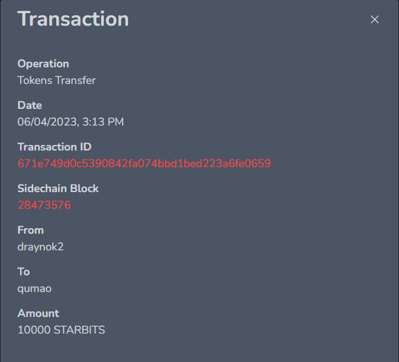Click the sender name draynok2
Screen dimensions: 399x362
[x=40, y=247]
